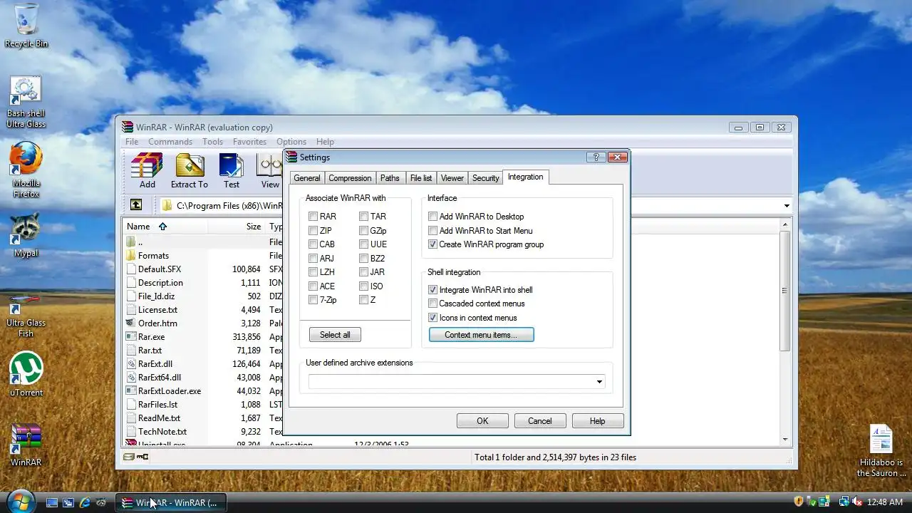The image size is (912, 513).
Task: Click the Cancel button in Settings
Action: click(x=539, y=421)
